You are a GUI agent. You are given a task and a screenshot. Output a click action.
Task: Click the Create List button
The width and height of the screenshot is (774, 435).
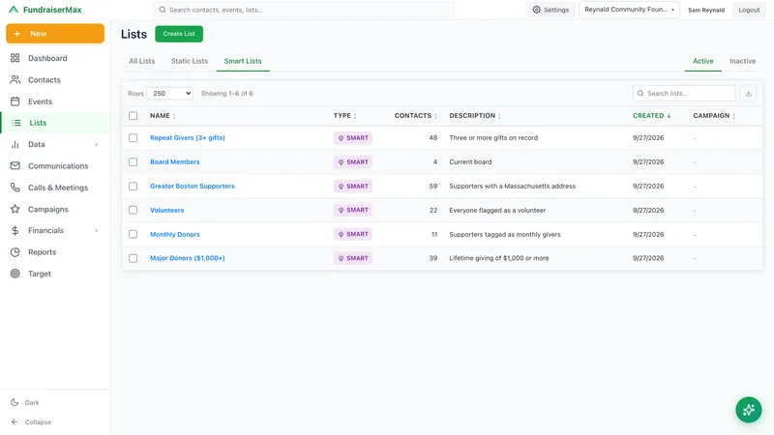tap(179, 34)
